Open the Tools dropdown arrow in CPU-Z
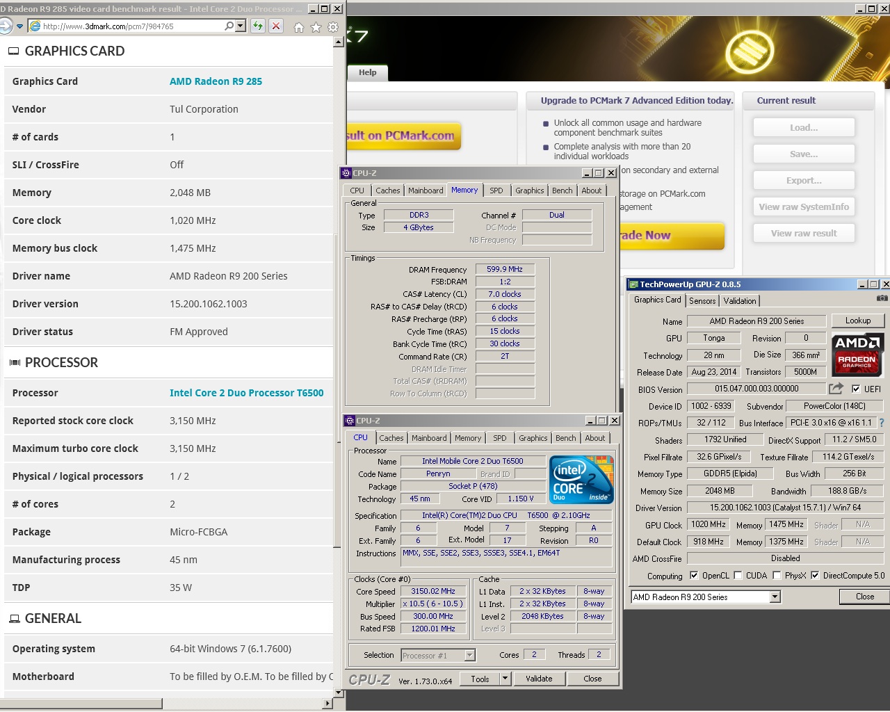 click(x=505, y=679)
